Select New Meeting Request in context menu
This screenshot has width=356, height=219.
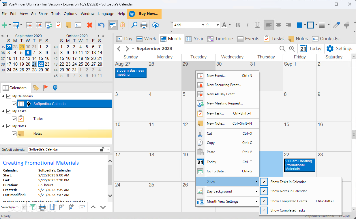click(227, 103)
